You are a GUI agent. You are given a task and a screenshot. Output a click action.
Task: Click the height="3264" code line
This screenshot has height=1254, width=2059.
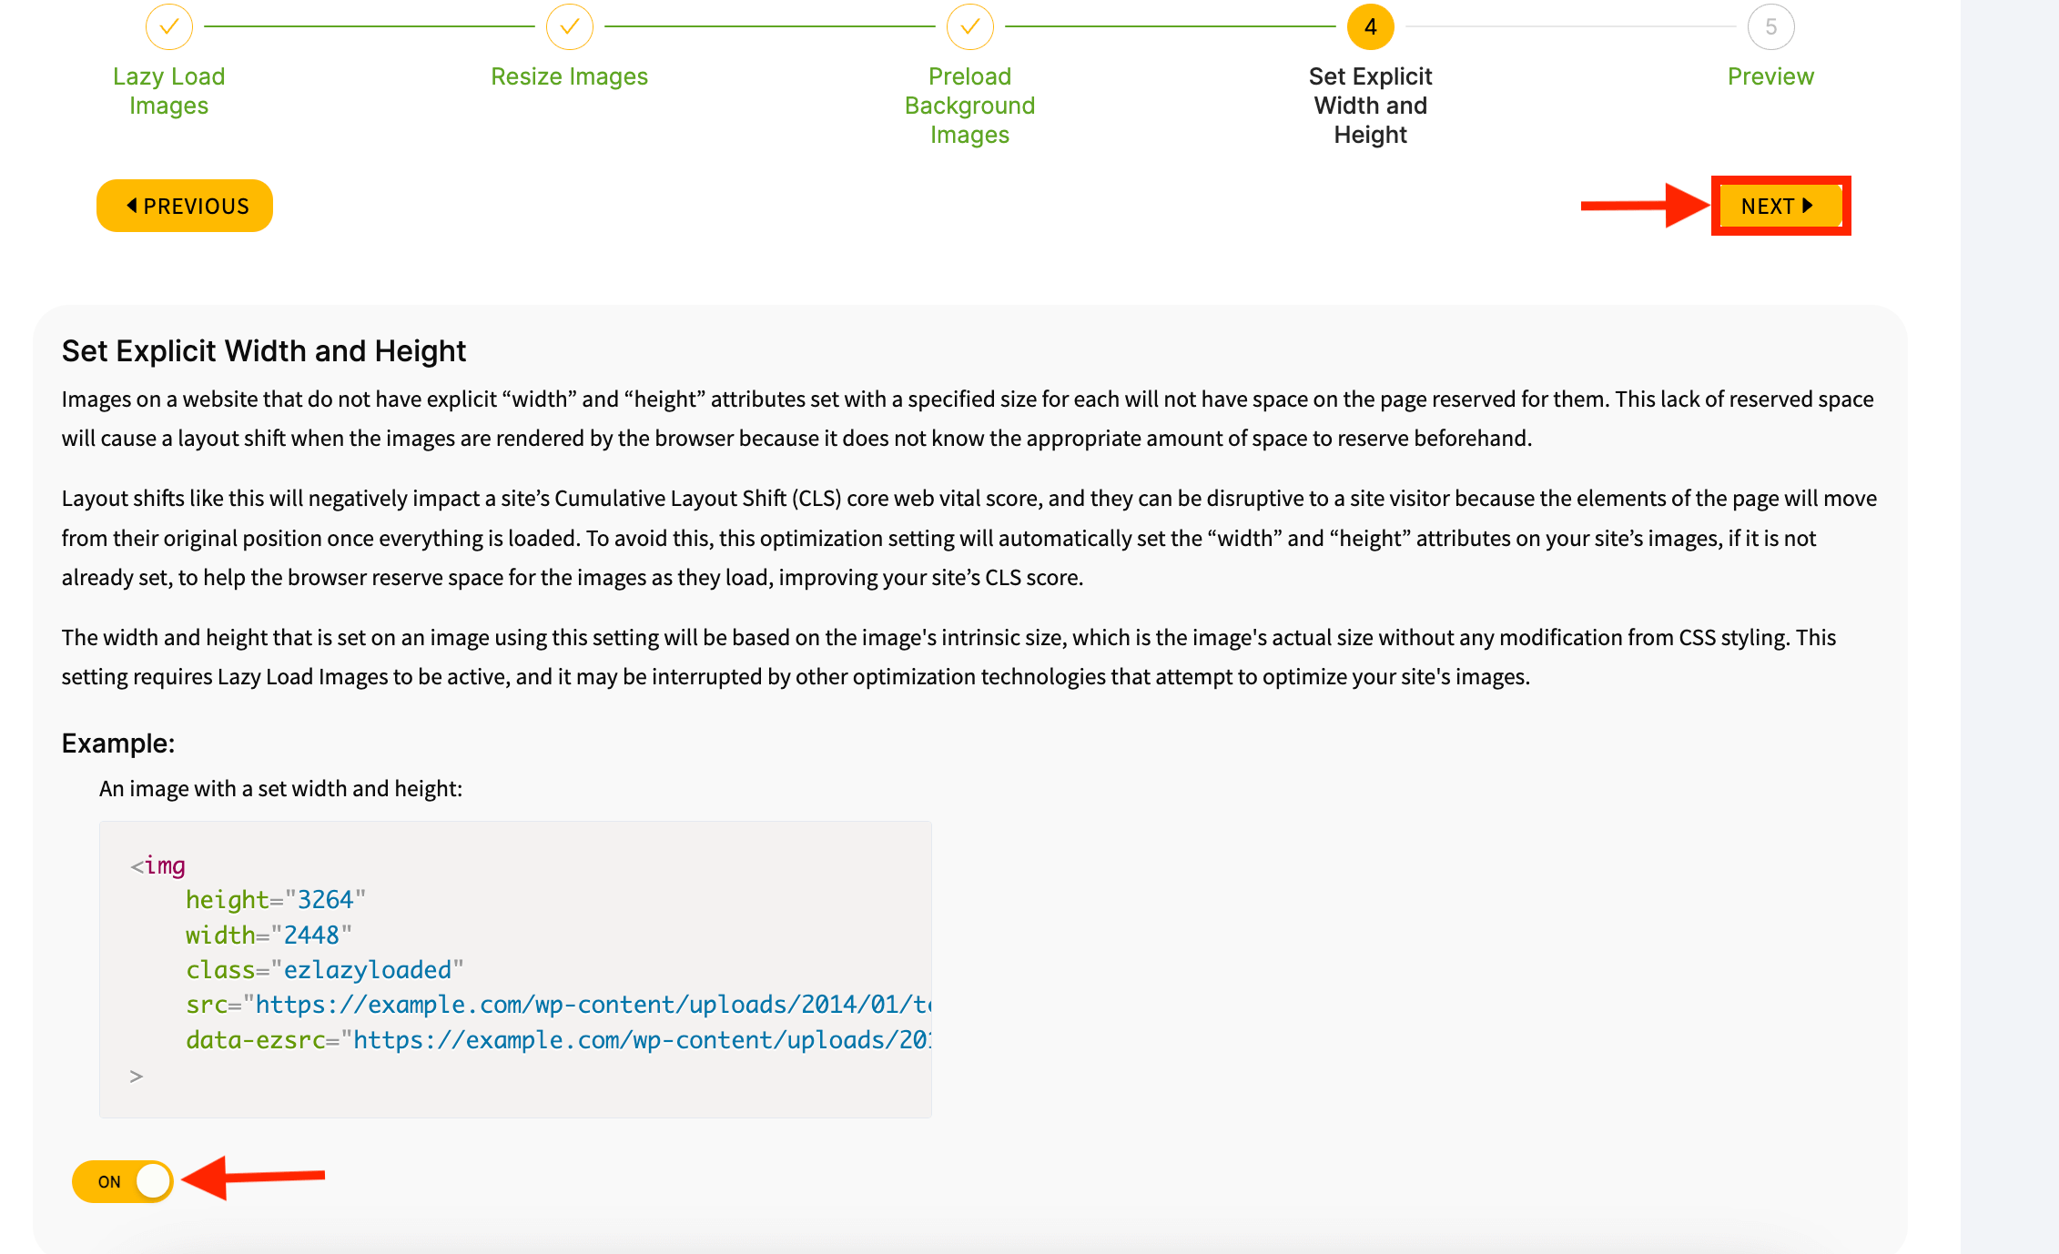pyautogui.click(x=276, y=899)
